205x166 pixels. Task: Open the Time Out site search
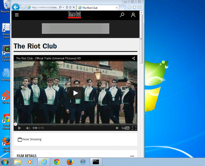click(122, 15)
